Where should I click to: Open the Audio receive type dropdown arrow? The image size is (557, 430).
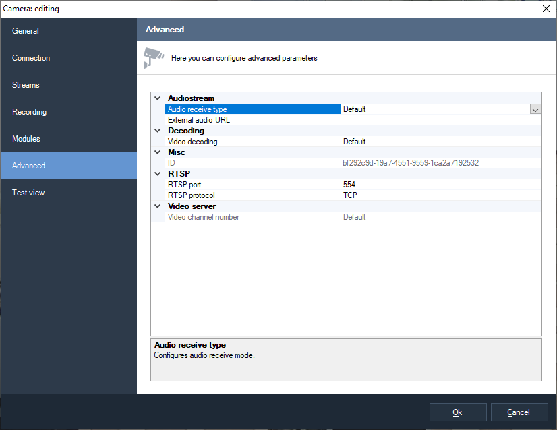[x=535, y=109]
